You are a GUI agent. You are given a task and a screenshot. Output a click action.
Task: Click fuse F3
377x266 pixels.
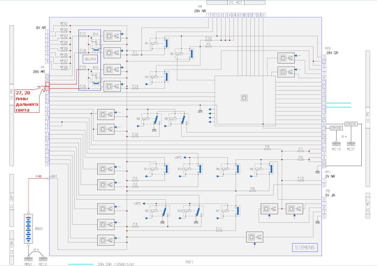[135, 226]
